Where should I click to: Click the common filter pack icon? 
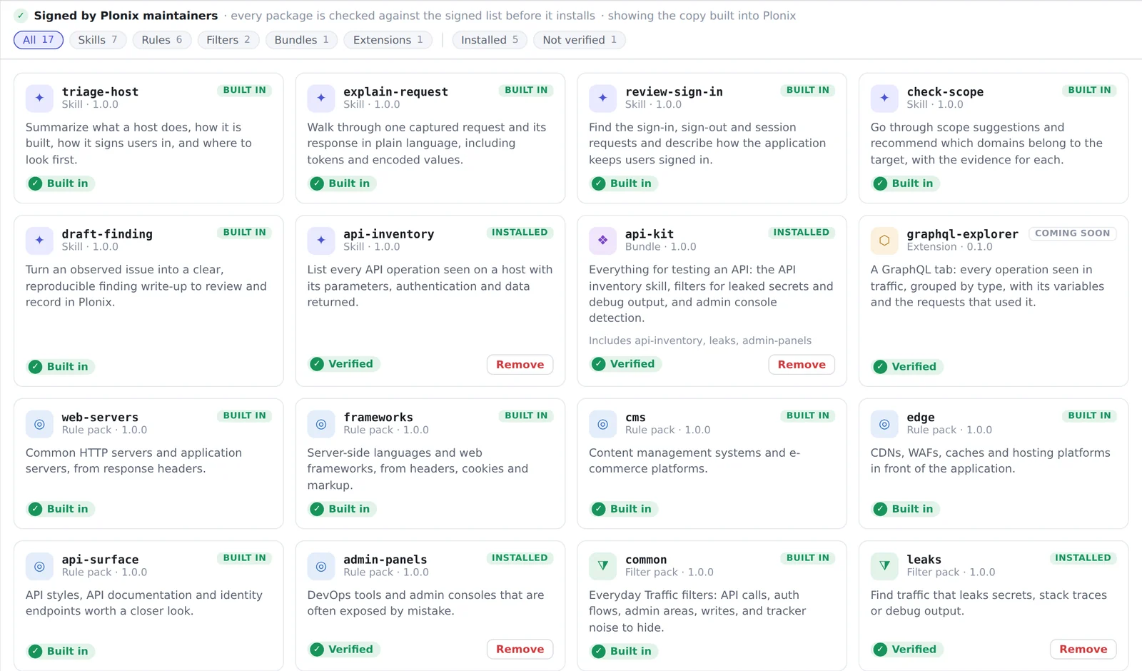602,566
